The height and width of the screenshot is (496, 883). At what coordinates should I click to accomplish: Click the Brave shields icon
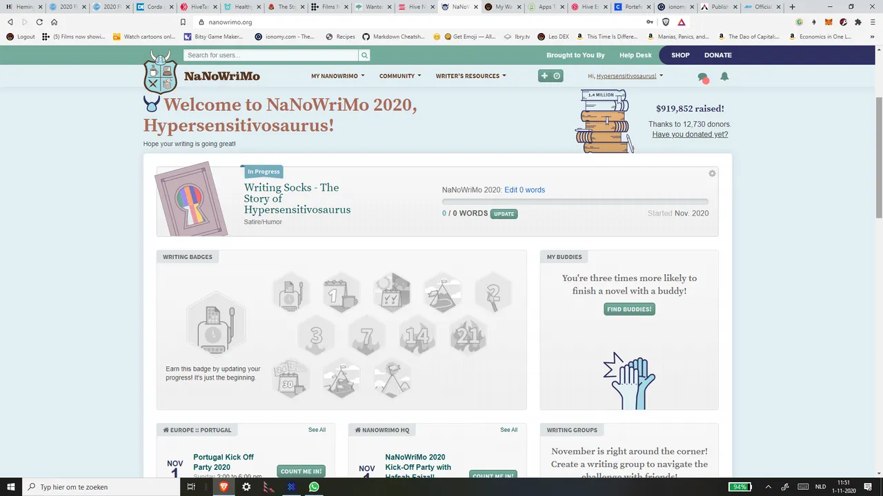tap(665, 22)
